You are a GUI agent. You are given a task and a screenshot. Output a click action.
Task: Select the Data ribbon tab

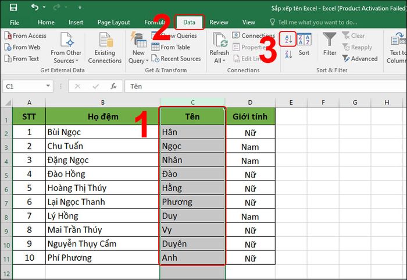tap(189, 22)
